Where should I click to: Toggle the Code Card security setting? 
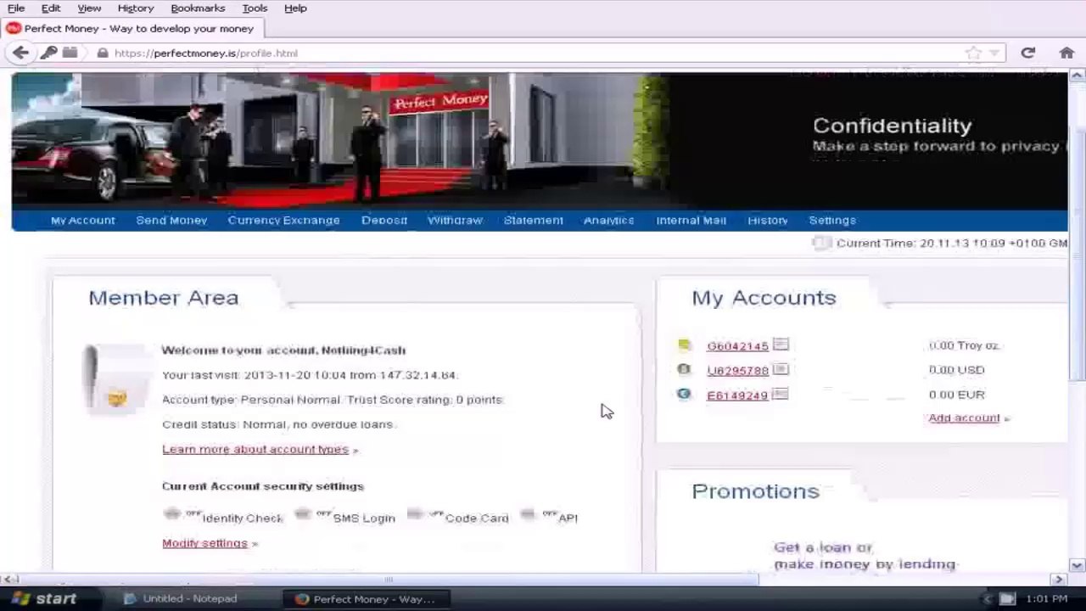(x=415, y=514)
